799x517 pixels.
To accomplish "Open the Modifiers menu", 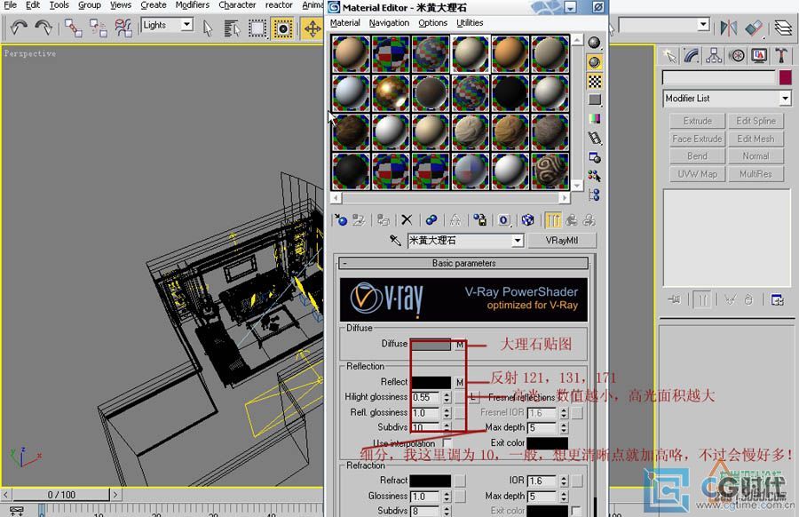I will (x=192, y=5).
